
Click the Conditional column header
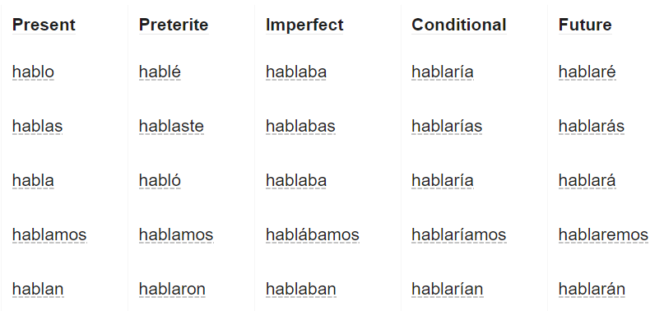[x=458, y=25]
